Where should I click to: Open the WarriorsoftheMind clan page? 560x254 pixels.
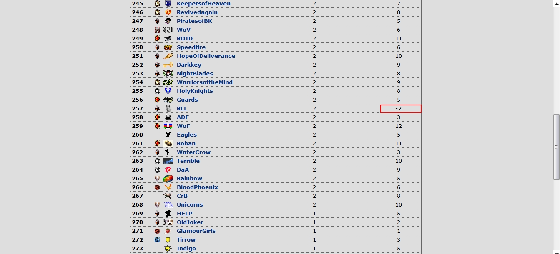[x=205, y=82]
